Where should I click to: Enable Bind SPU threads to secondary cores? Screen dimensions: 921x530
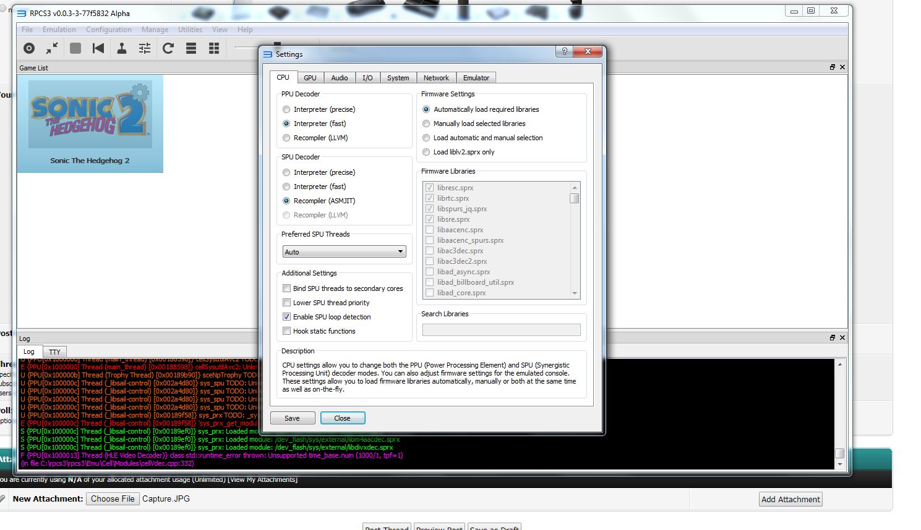tap(287, 288)
